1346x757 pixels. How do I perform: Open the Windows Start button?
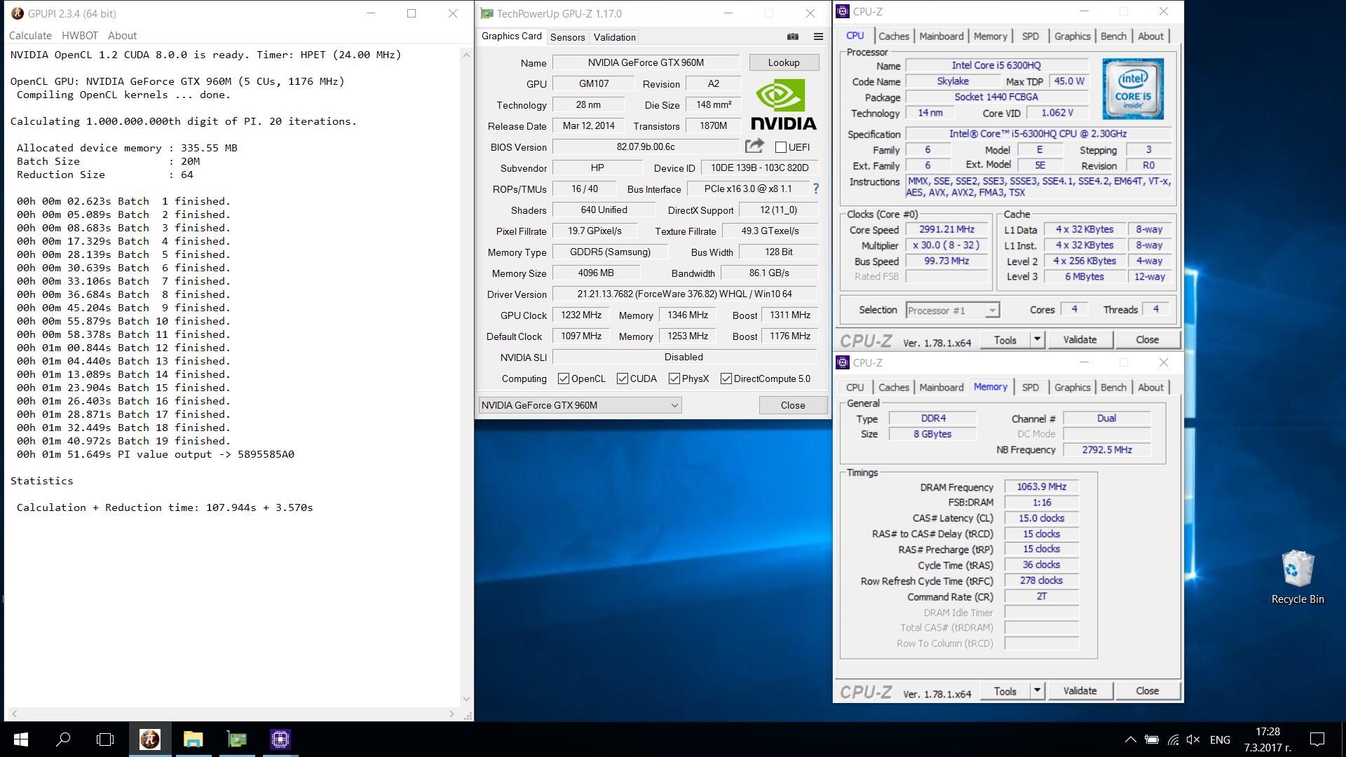tap(20, 739)
